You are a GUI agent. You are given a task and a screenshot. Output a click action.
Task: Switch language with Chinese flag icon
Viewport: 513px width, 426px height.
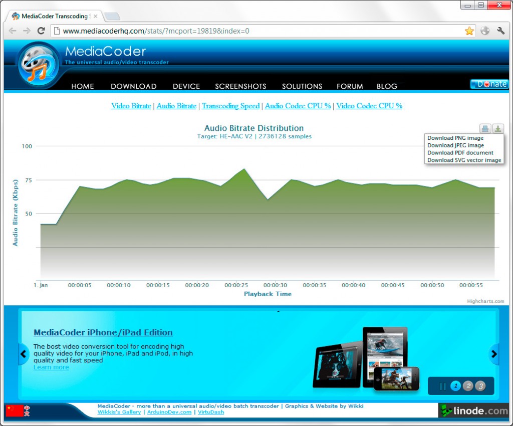click(18, 410)
